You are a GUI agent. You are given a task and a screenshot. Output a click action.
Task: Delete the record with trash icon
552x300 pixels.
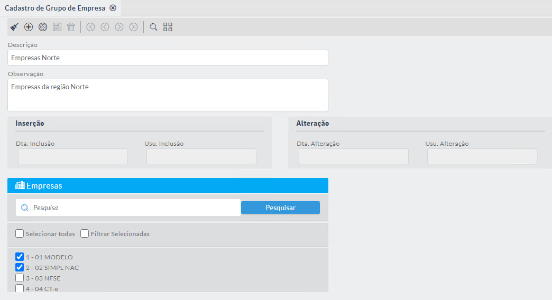tap(71, 27)
